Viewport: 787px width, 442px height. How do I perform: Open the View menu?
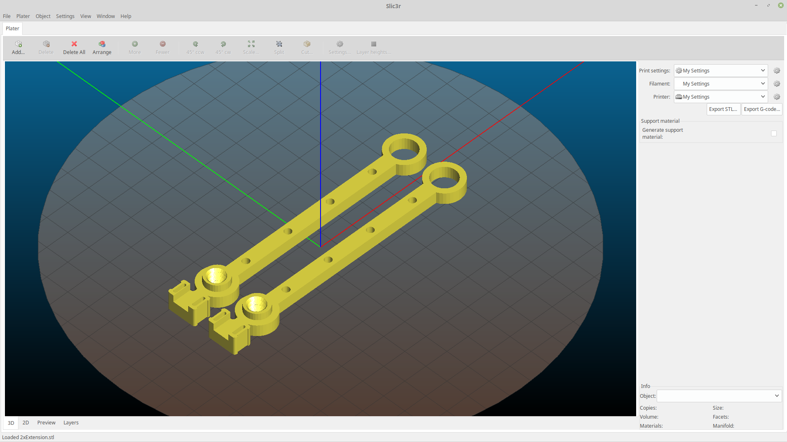point(86,16)
